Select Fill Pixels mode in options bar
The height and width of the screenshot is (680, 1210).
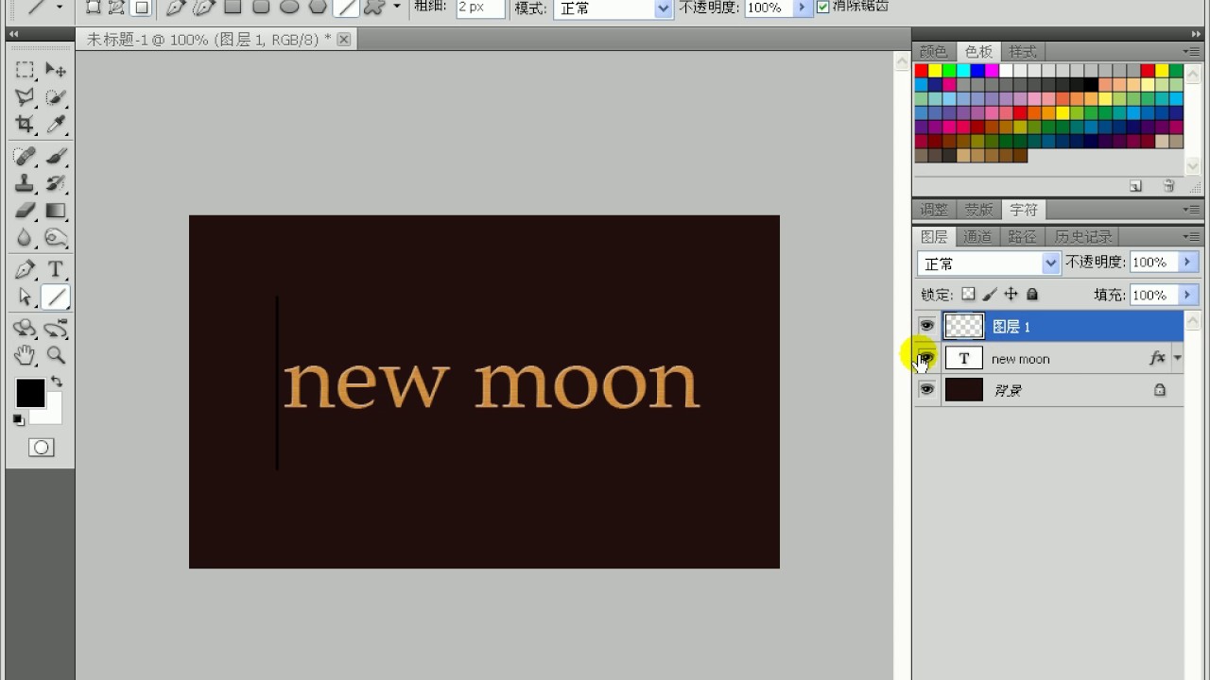[141, 8]
